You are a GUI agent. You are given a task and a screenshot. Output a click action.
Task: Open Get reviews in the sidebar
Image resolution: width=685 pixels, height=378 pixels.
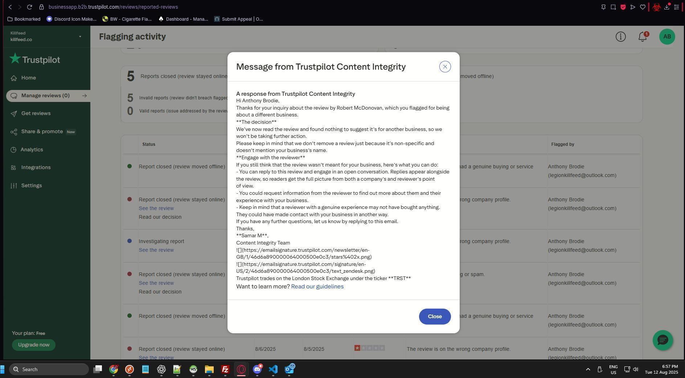tap(36, 114)
